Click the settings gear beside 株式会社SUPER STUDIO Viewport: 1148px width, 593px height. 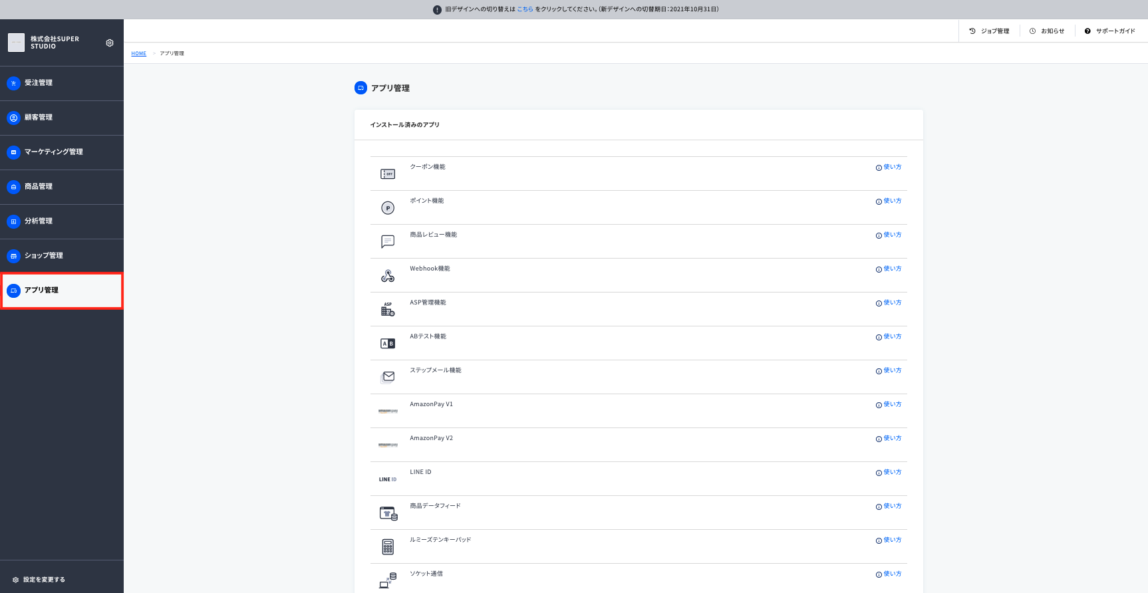(x=110, y=43)
